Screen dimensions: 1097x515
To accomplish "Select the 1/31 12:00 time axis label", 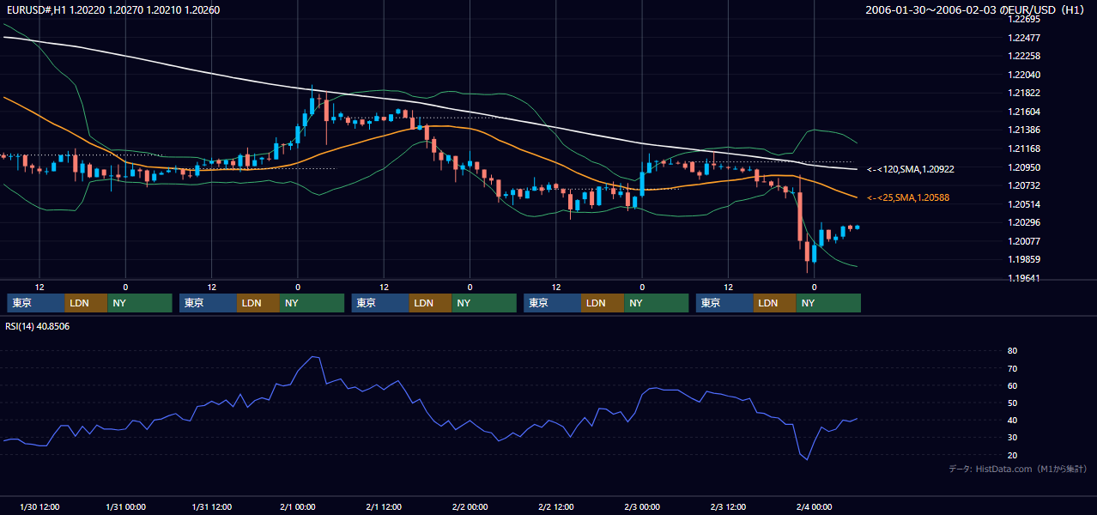I will click(212, 506).
